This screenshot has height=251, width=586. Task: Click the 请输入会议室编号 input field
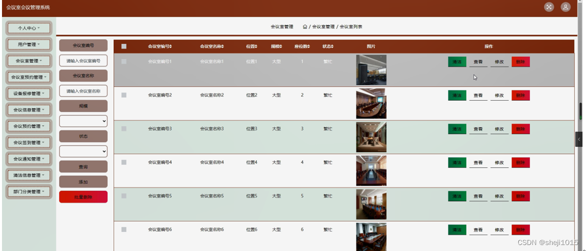[x=83, y=60]
